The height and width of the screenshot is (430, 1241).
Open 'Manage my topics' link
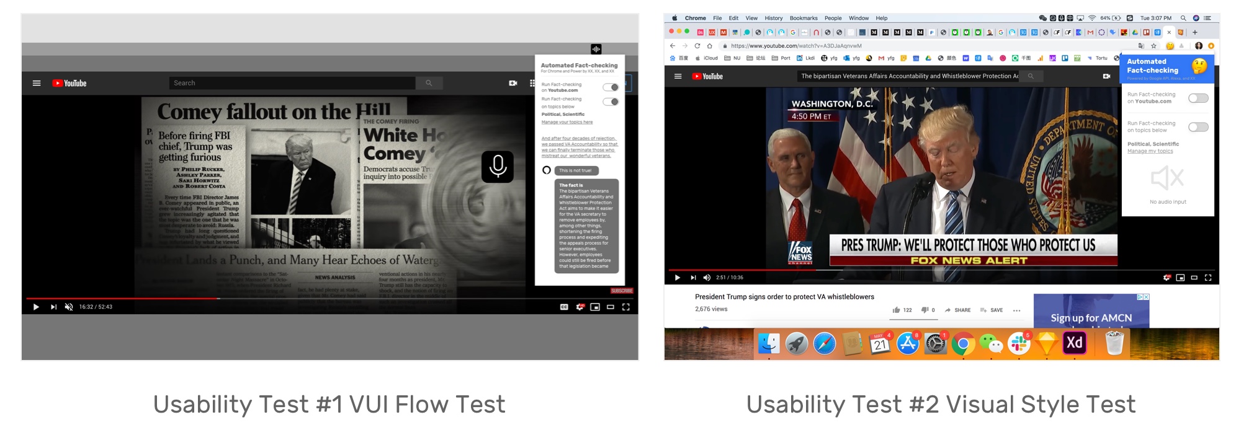click(1150, 151)
